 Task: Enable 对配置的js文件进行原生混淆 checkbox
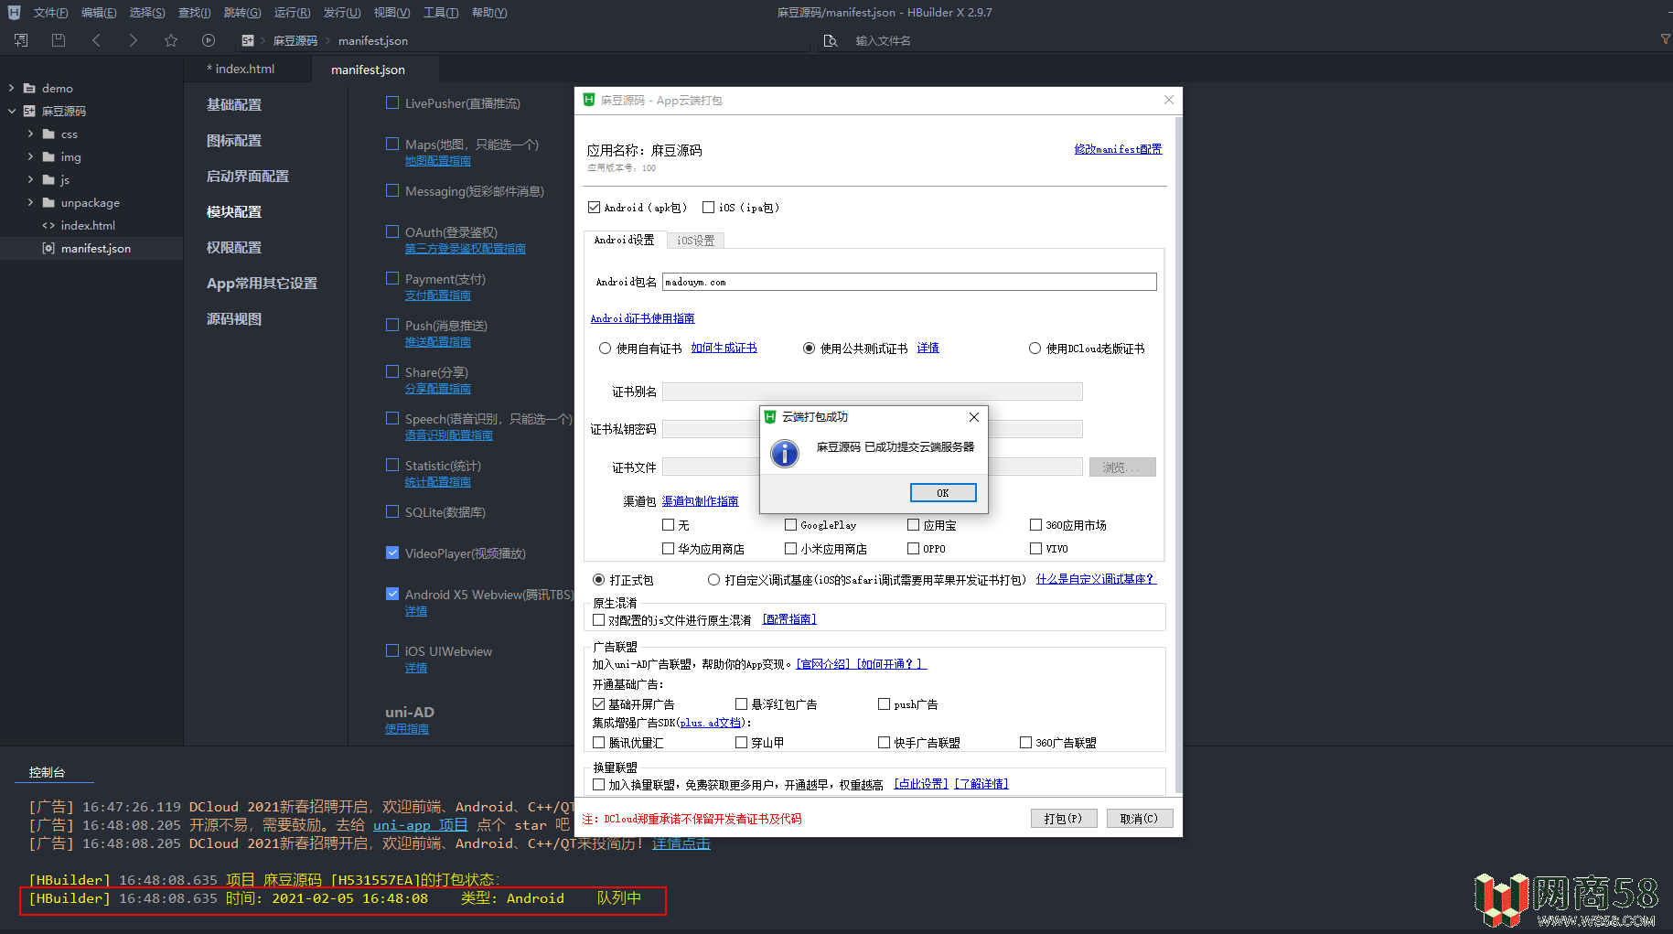[x=598, y=620]
